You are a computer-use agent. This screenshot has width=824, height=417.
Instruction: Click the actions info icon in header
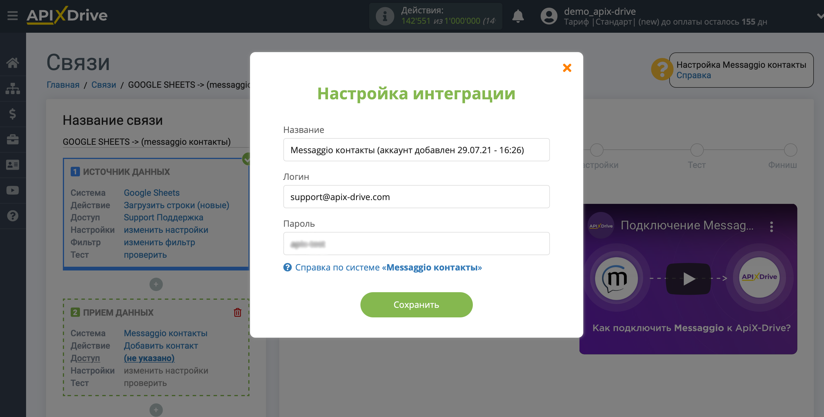pos(385,16)
